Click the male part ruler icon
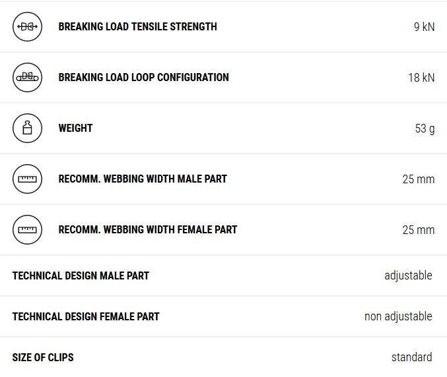 [27, 179]
